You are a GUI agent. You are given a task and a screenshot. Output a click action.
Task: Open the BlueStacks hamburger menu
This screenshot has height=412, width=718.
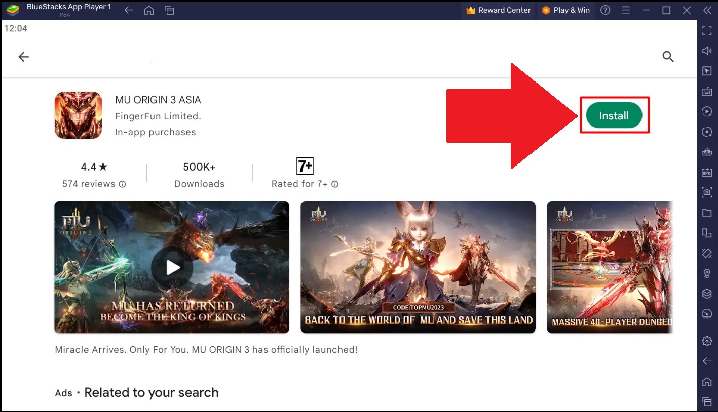pyautogui.click(x=626, y=10)
